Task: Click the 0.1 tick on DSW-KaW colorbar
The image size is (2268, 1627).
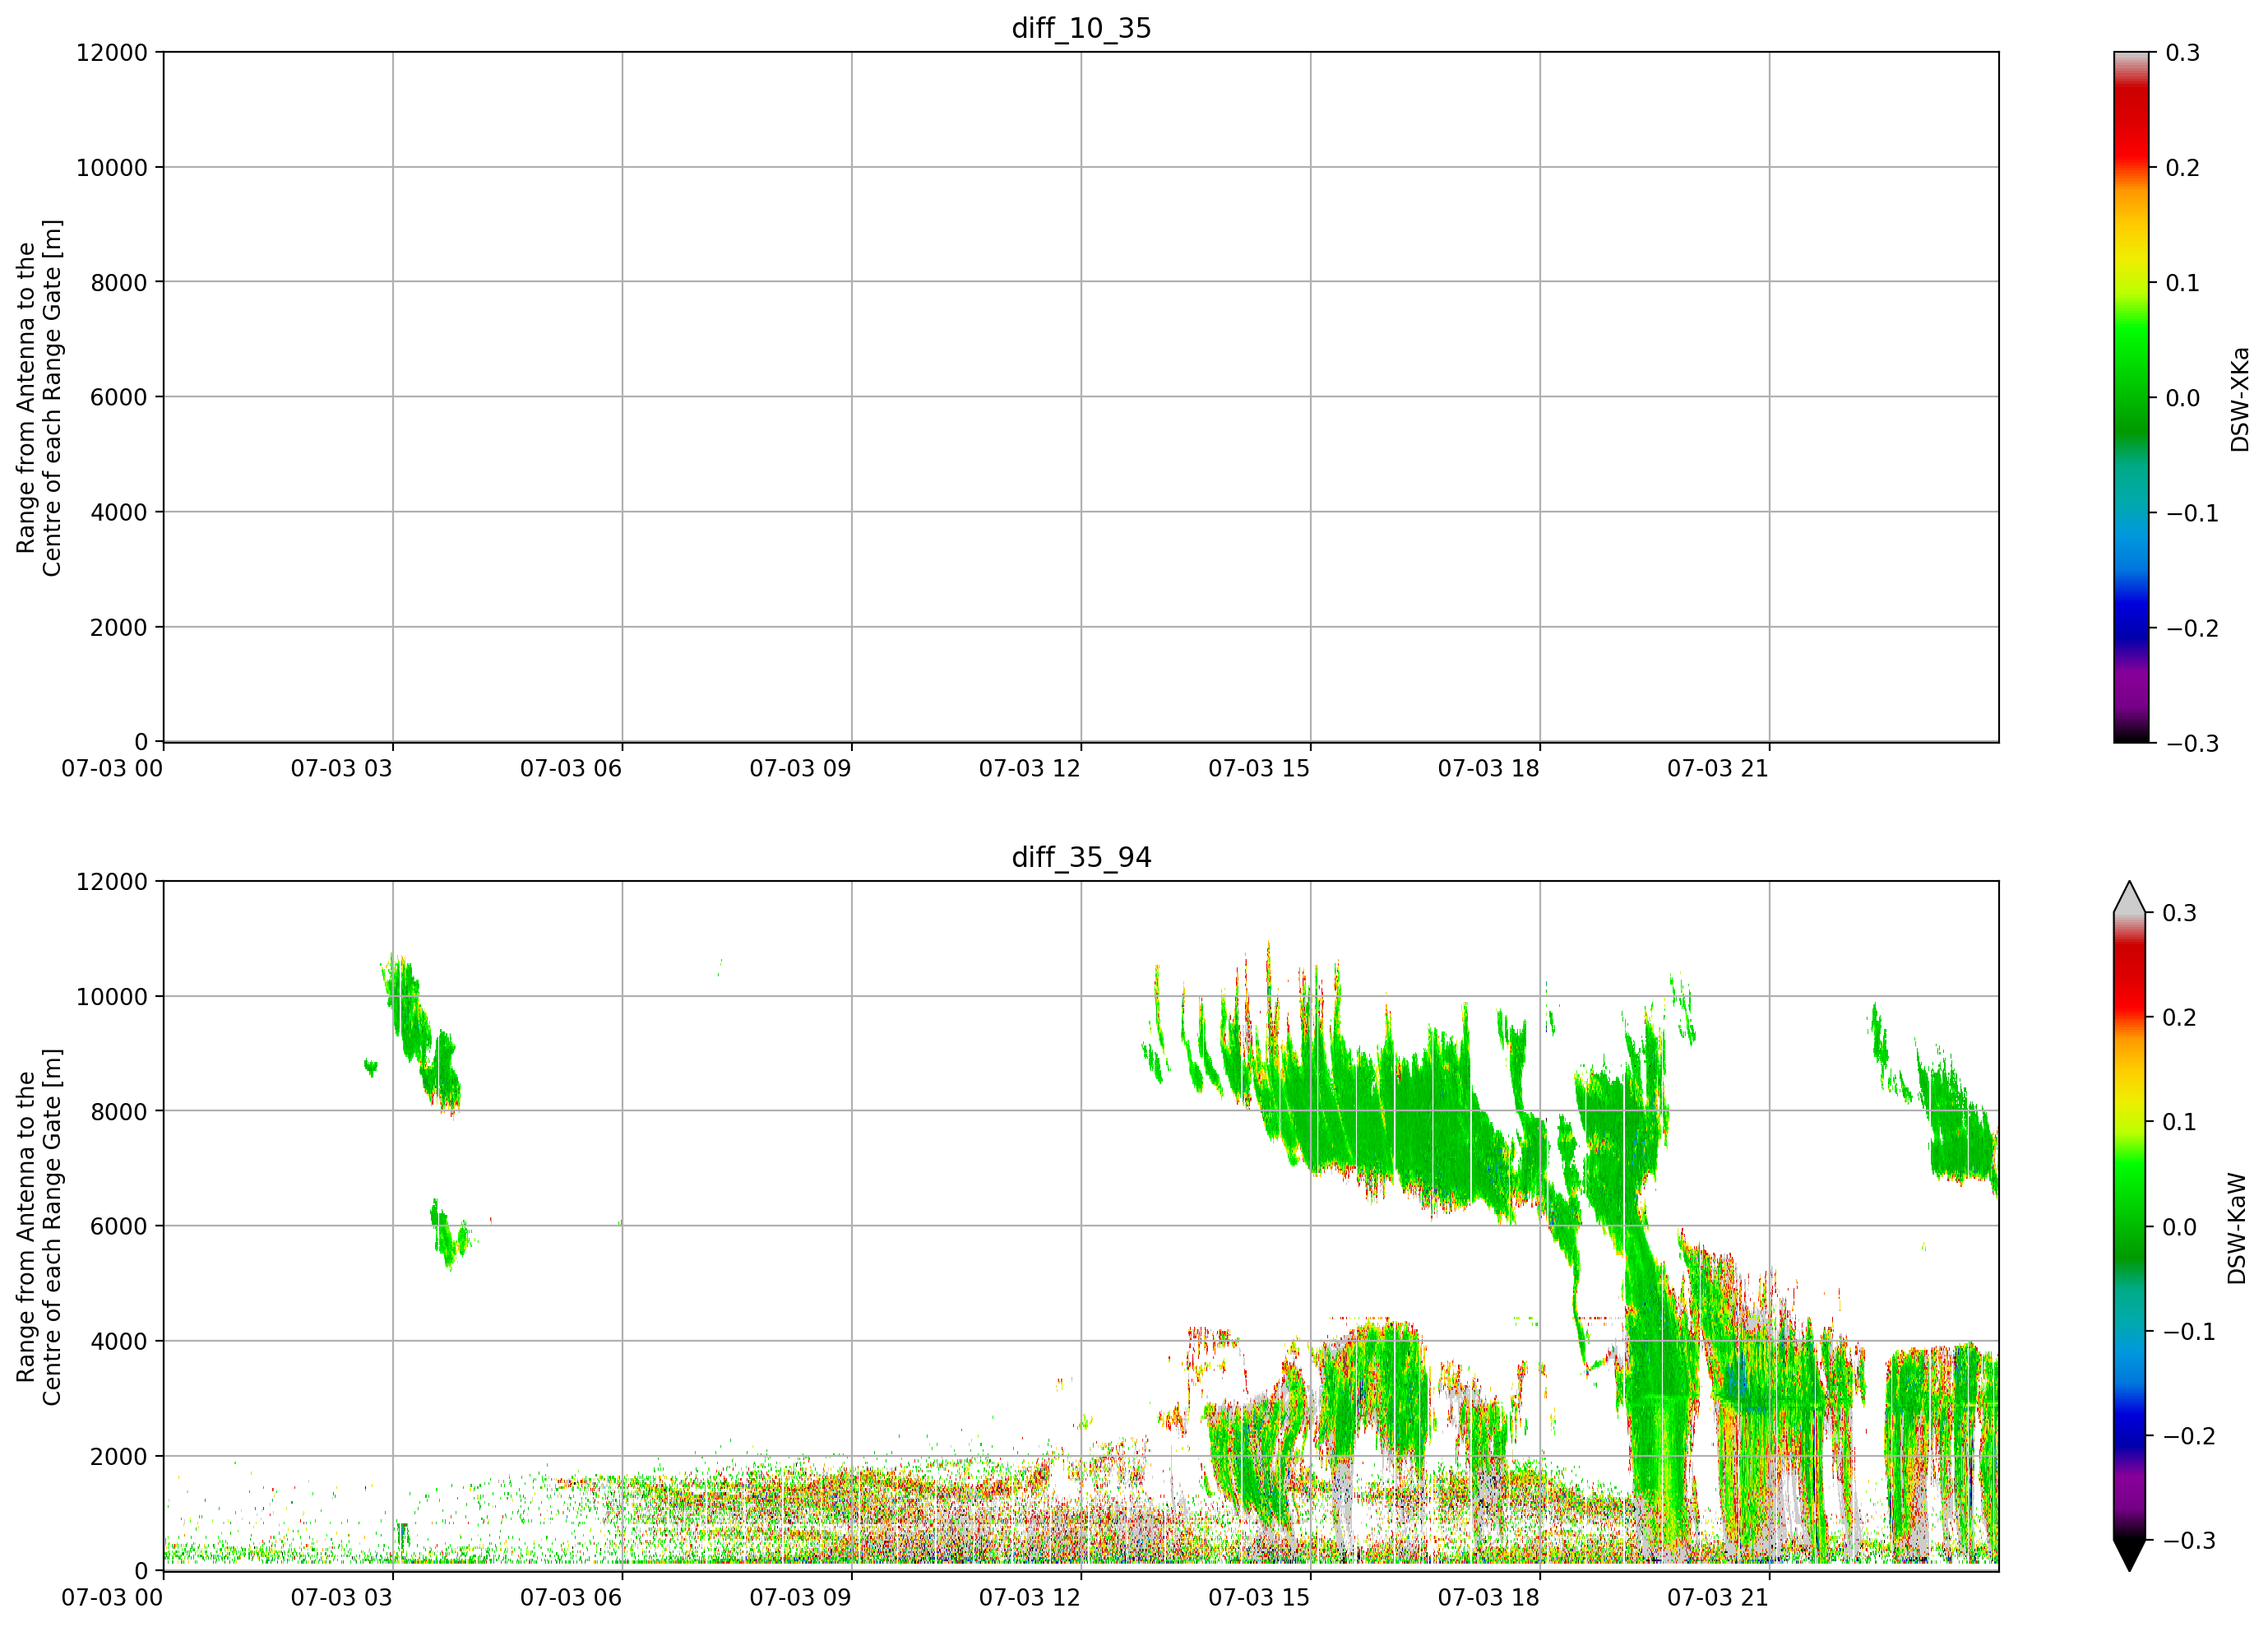Action: coord(2180,1121)
